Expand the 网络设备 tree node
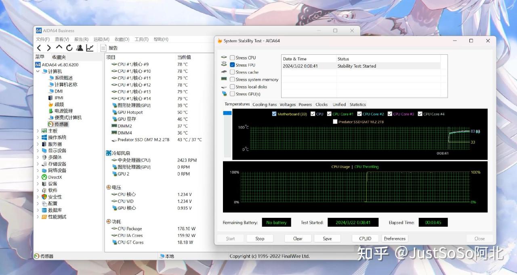 [38, 170]
